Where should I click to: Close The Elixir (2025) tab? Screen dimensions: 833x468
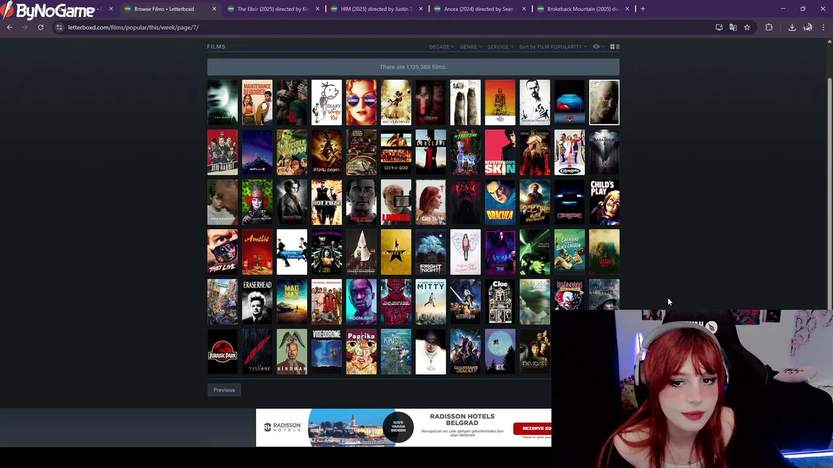click(318, 9)
